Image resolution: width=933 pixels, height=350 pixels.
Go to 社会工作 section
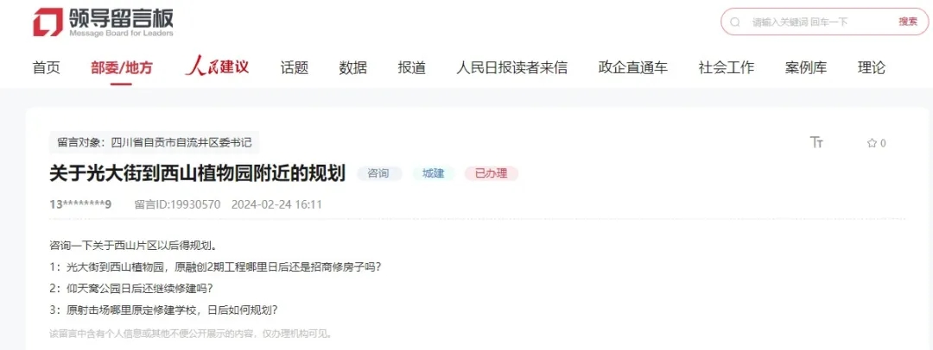click(x=727, y=68)
